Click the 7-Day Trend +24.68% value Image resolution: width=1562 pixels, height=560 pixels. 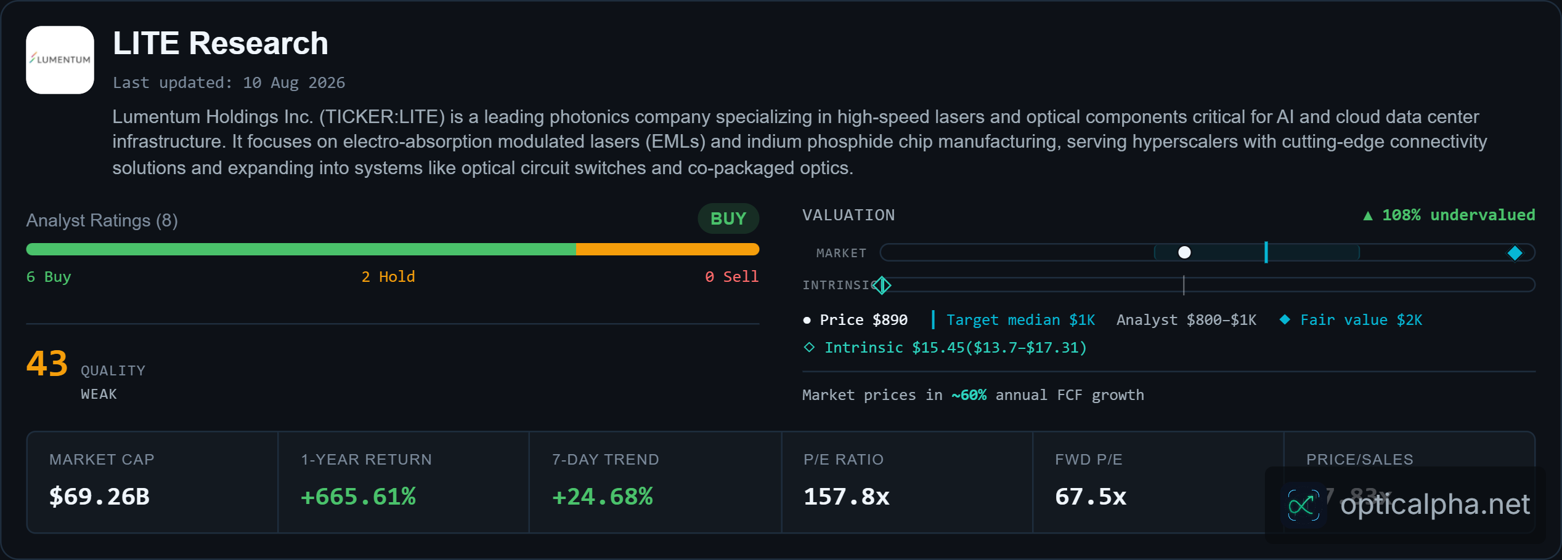tap(602, 497)
